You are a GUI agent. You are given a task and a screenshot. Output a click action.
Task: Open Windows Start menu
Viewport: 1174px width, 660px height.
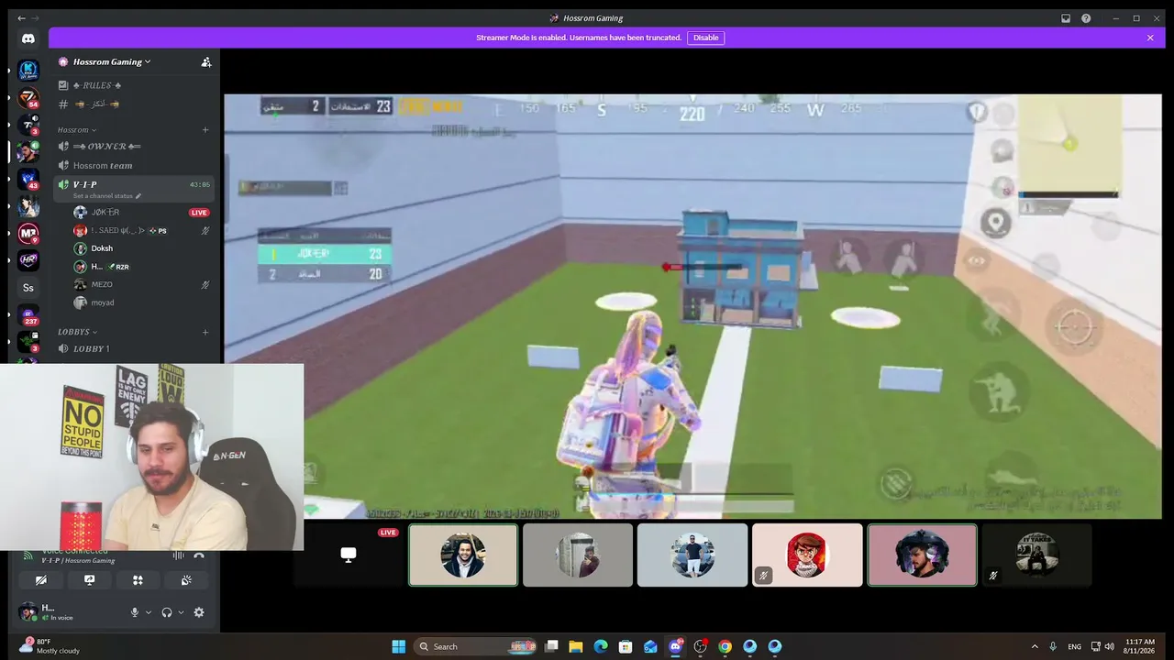coord(399,646)
